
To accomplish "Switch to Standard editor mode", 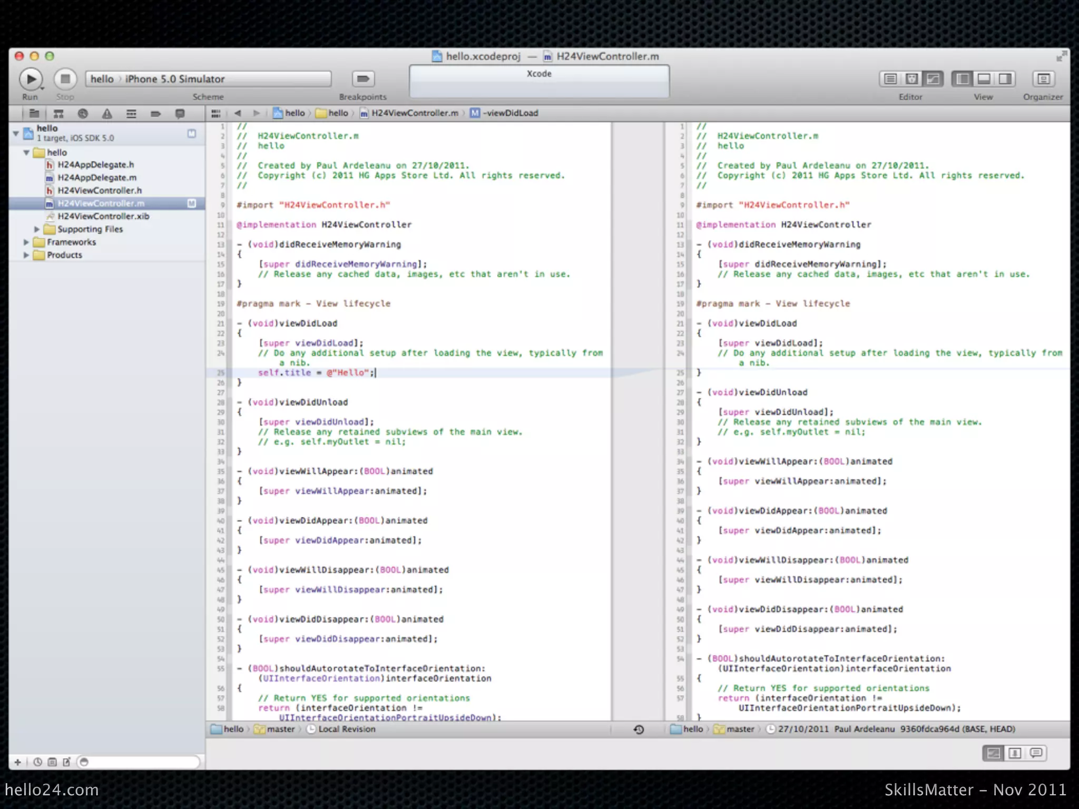I will pyautogui.click(x=890, y=80).
